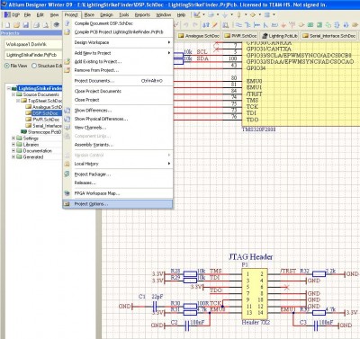
Task: Expand the Documentation folder in project tree
Action: tap(13, 151)
